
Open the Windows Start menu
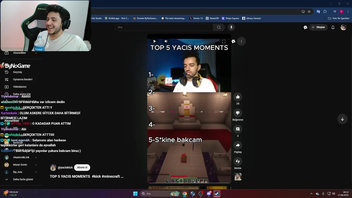coord(135,194)
